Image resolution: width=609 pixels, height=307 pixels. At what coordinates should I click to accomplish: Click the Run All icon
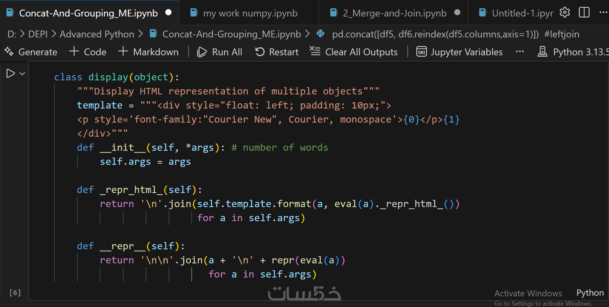tap(202, 52)
